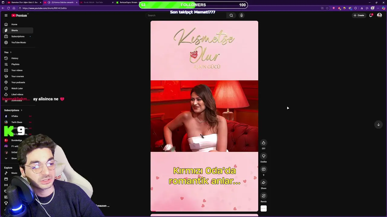
Task: Click the Short video player to pause
Action: 204,116
